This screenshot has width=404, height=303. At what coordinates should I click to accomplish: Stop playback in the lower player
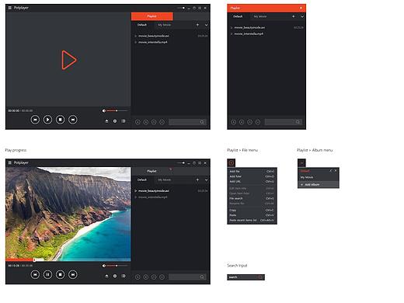pos(61,274)
